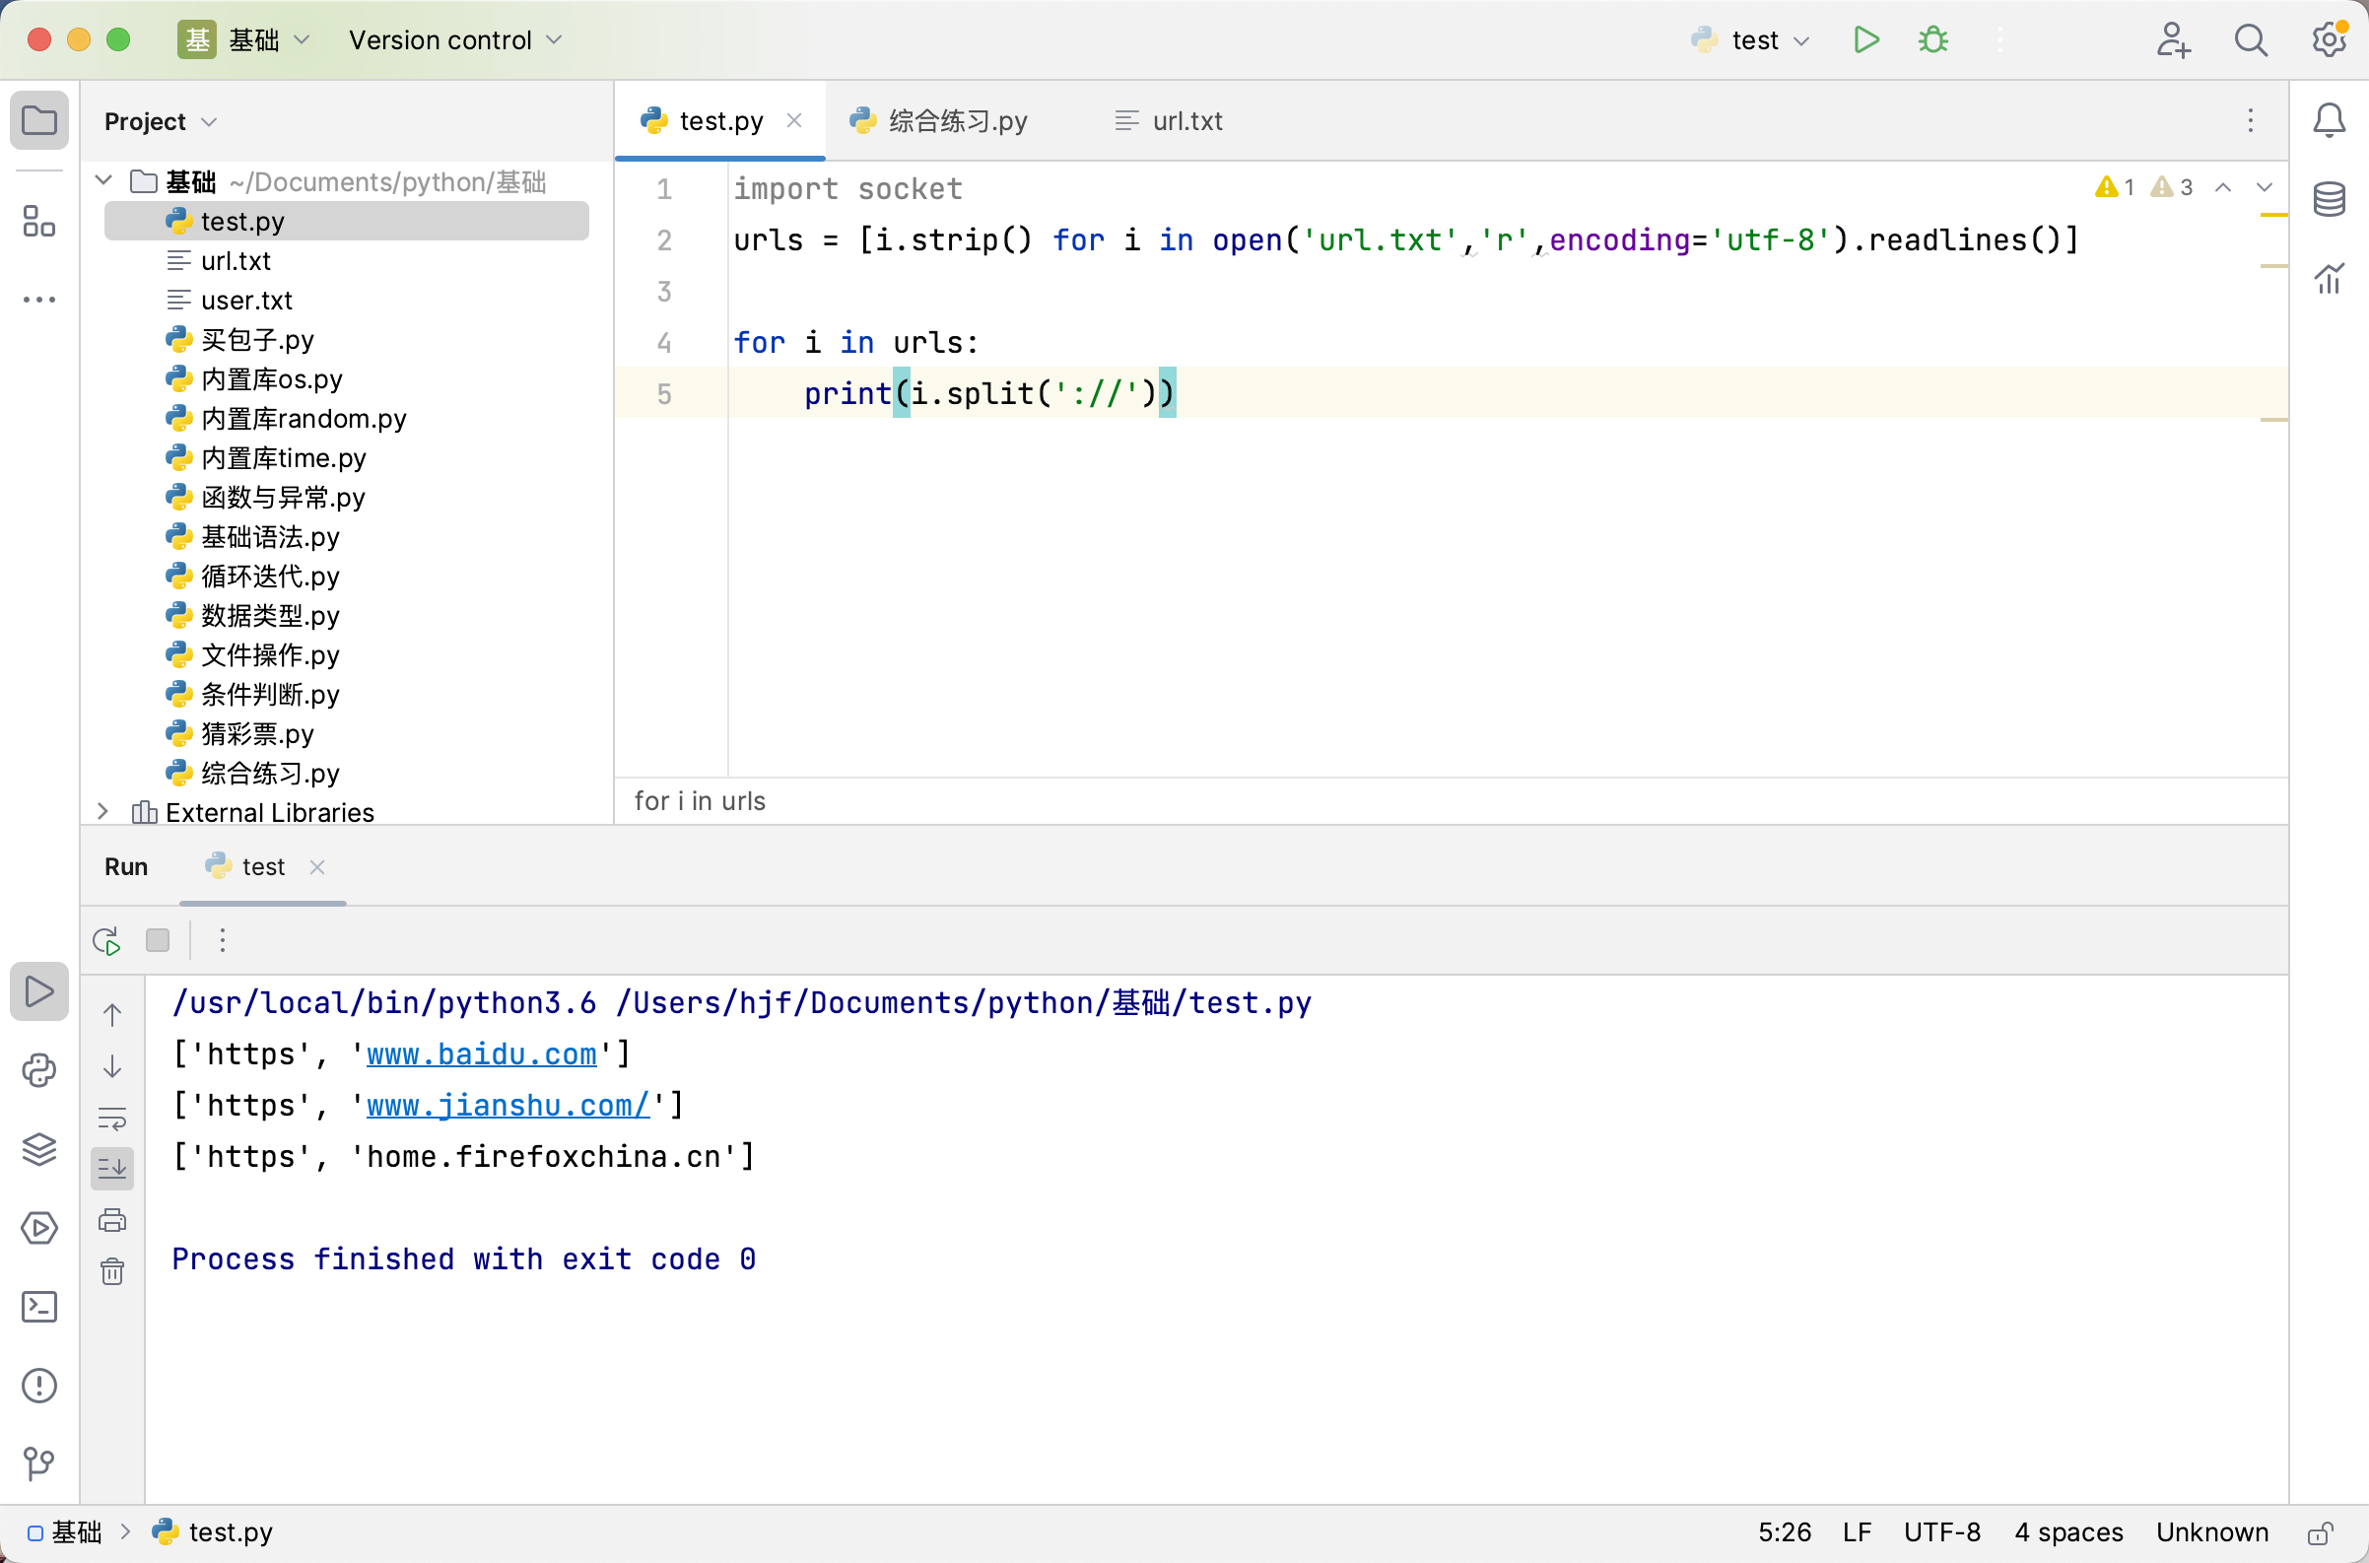This screenshot has width=2369, height=1563.
Task: Open IDE settings gear icon
Action: [x=2330, y=39]
